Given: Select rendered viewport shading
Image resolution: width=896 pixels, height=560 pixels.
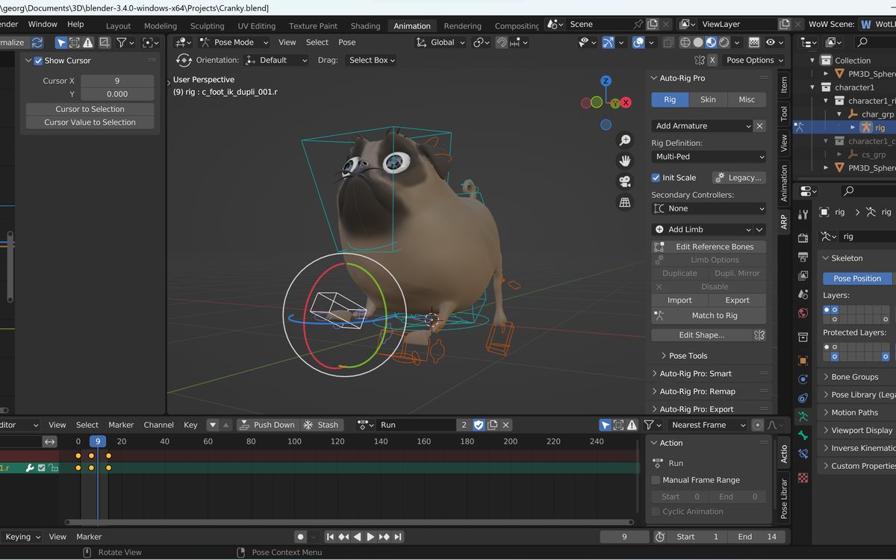Looking at the screenshot, I should click(x=724, y=43).
